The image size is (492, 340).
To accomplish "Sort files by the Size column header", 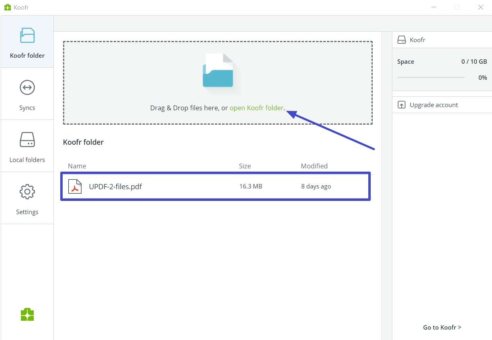I will pyautogui.click(x=245, y=166).
